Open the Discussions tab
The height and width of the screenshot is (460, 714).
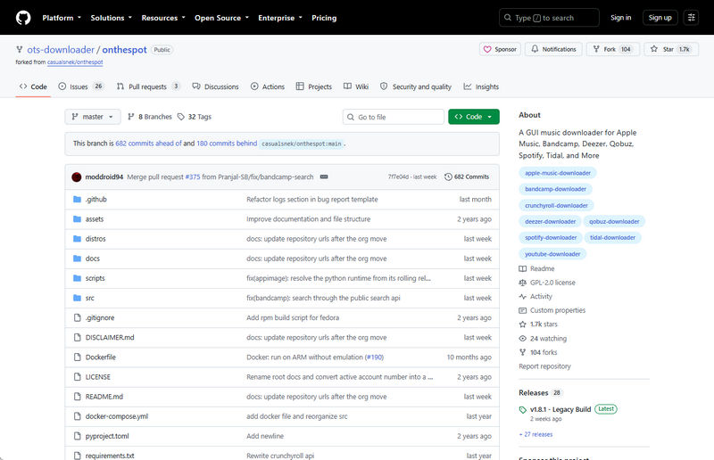[215, 86]
